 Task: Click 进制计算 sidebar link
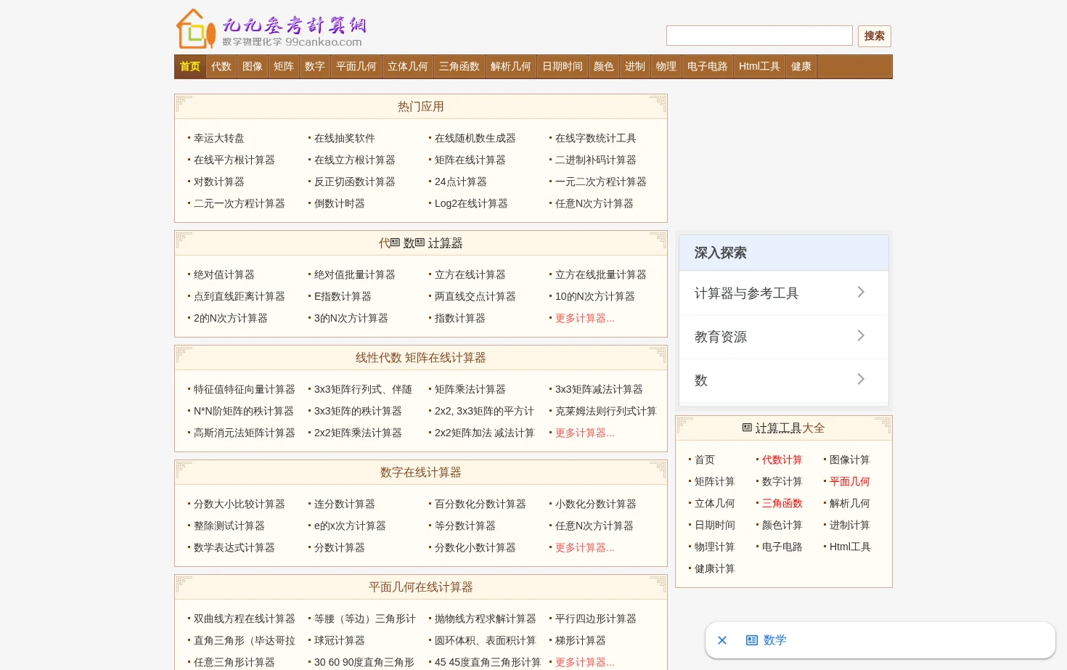tap(850, 525)
